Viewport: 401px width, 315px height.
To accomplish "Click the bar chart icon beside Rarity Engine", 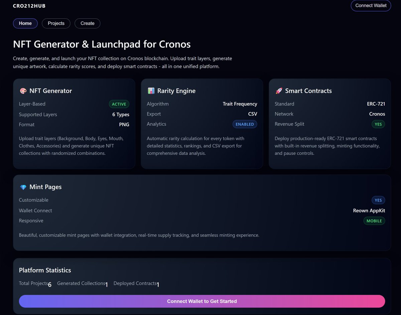I will click(151, 91).
